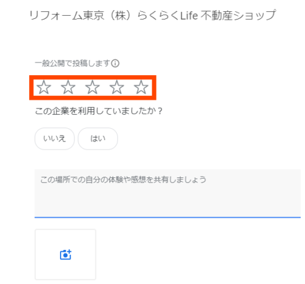This screenshot has width=305, height=284.
Task: Click the 一般公開で投稿します label
Action: tap(73, 63)
